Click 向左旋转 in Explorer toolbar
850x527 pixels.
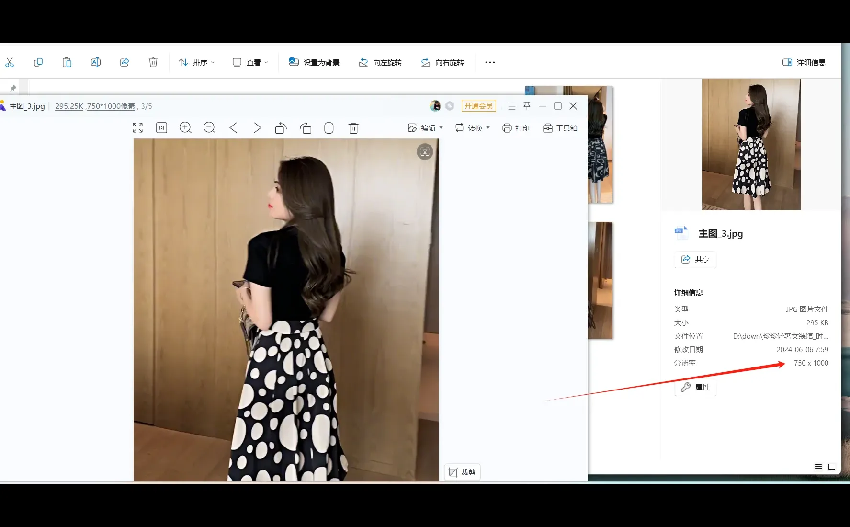click(380, 62)
